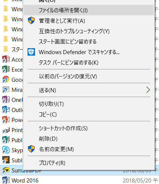Click the スター folder name
Screen dimensions: 159x184
(17, 50)
